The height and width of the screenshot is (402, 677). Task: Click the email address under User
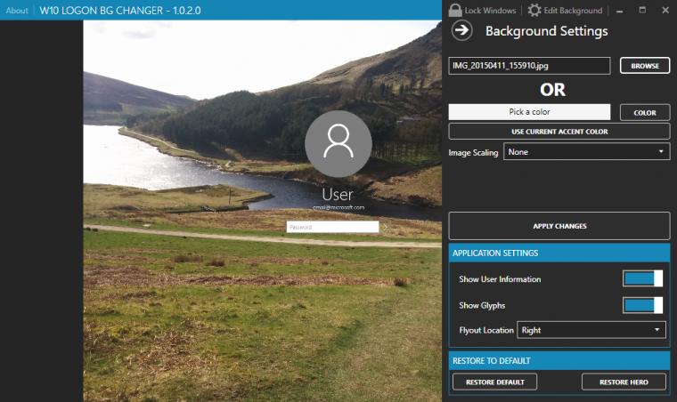pyautogui.click(x=338, y=208)
